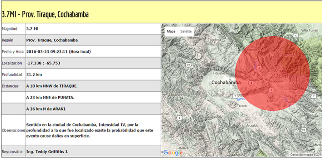Click the Datos de mapas attribution text

(x=306, y=154)
